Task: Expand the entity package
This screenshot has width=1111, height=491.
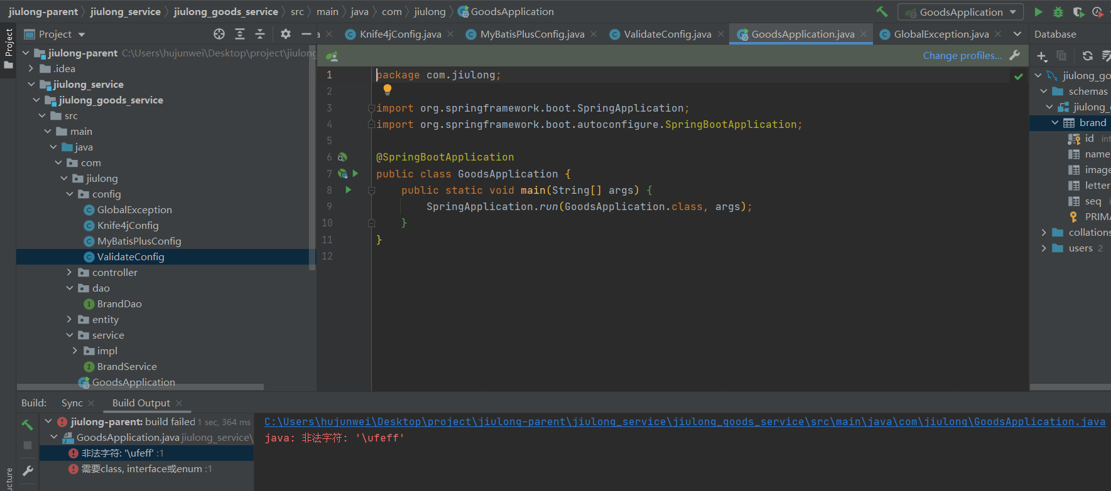Action: coord(70,319)
